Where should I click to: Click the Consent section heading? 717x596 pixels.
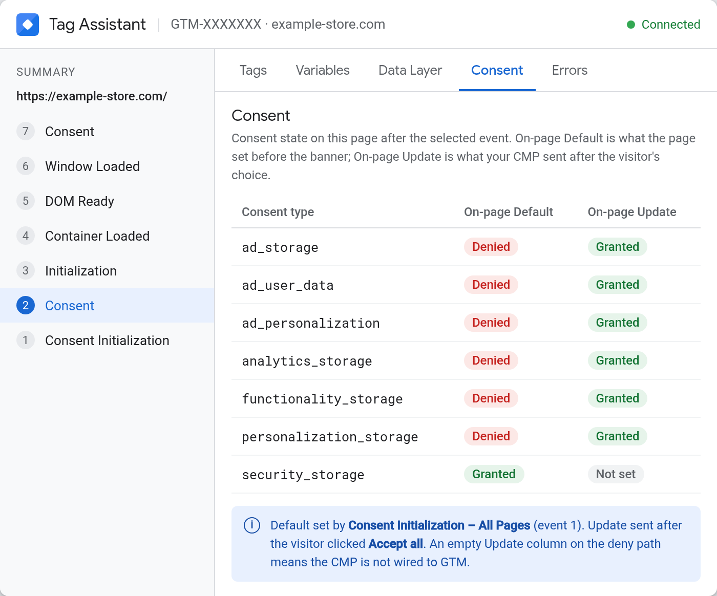tap(261, 116)
